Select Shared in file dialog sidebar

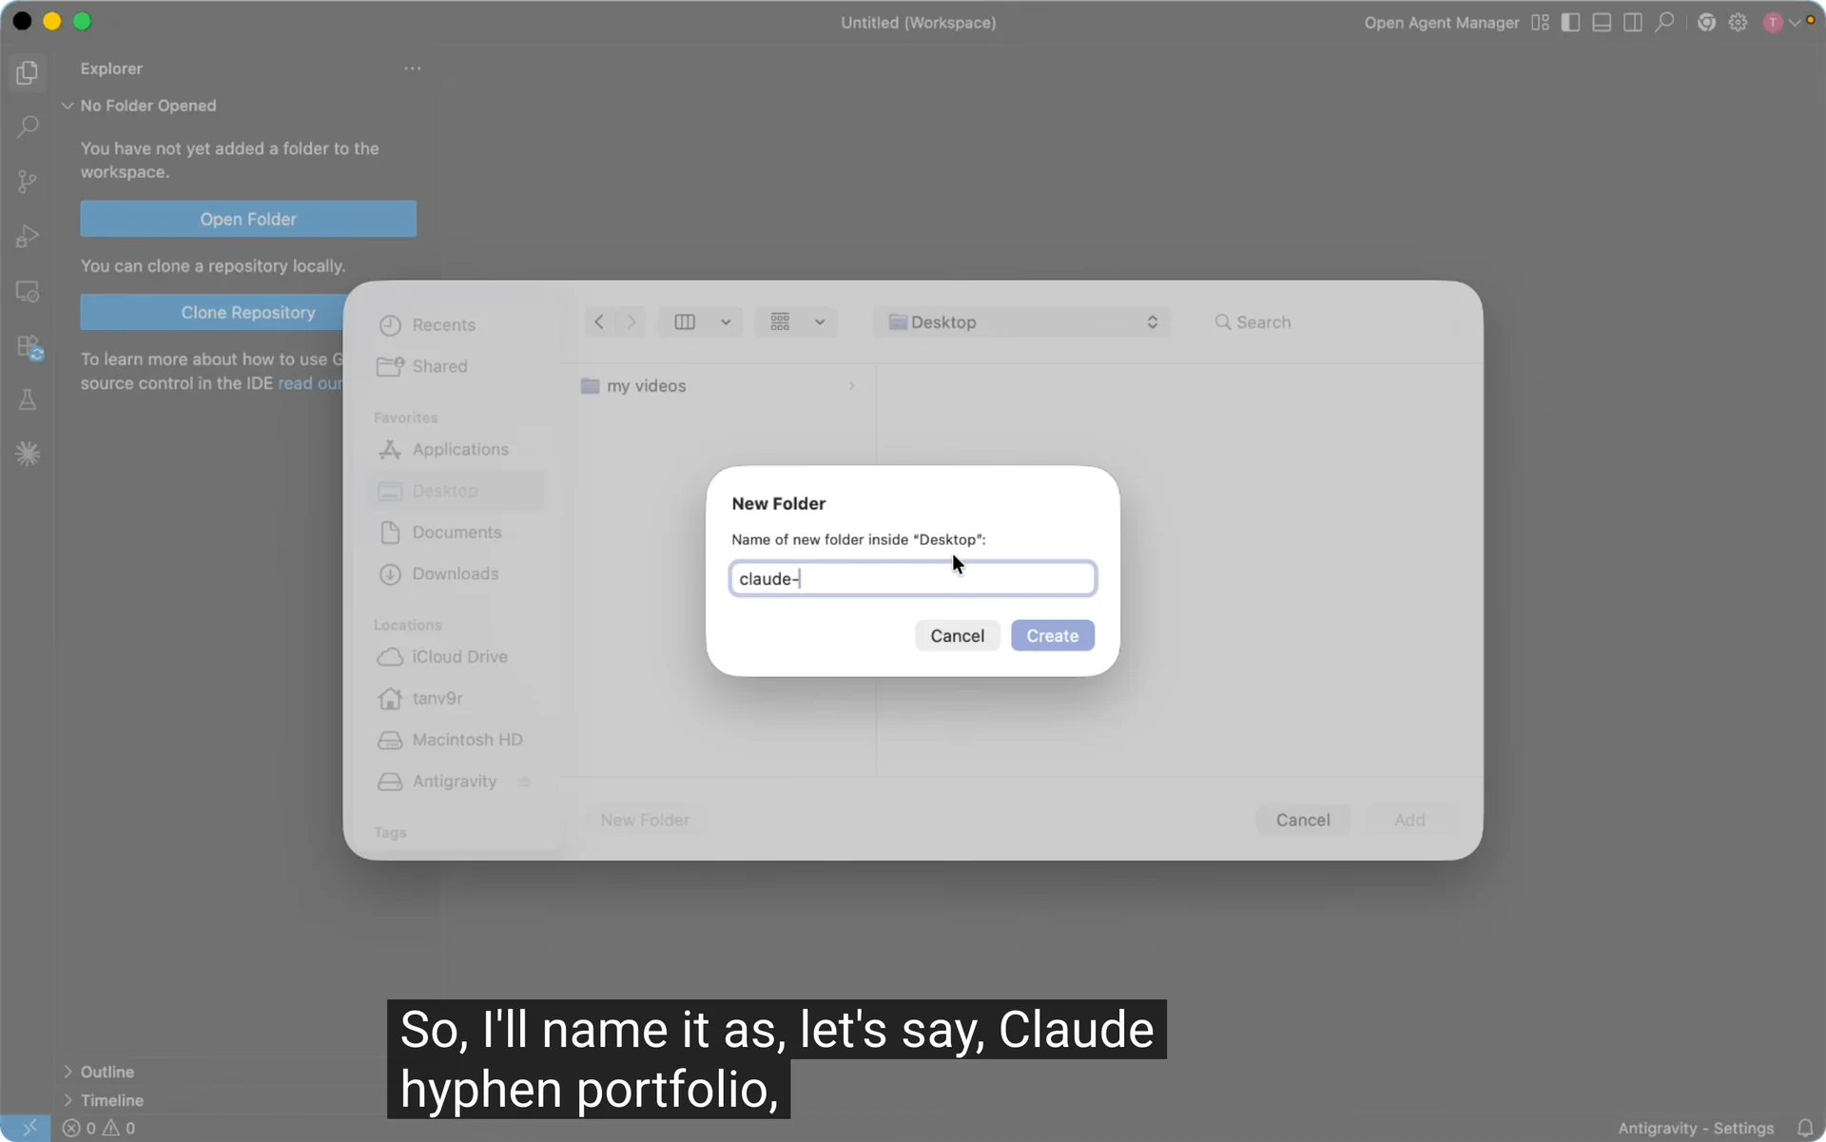[438, 366]
